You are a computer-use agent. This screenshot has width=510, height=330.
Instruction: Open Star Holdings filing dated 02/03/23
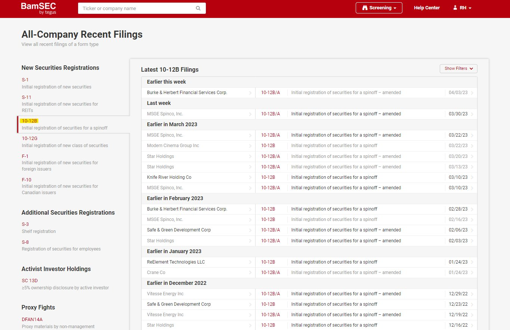[309, 241]
